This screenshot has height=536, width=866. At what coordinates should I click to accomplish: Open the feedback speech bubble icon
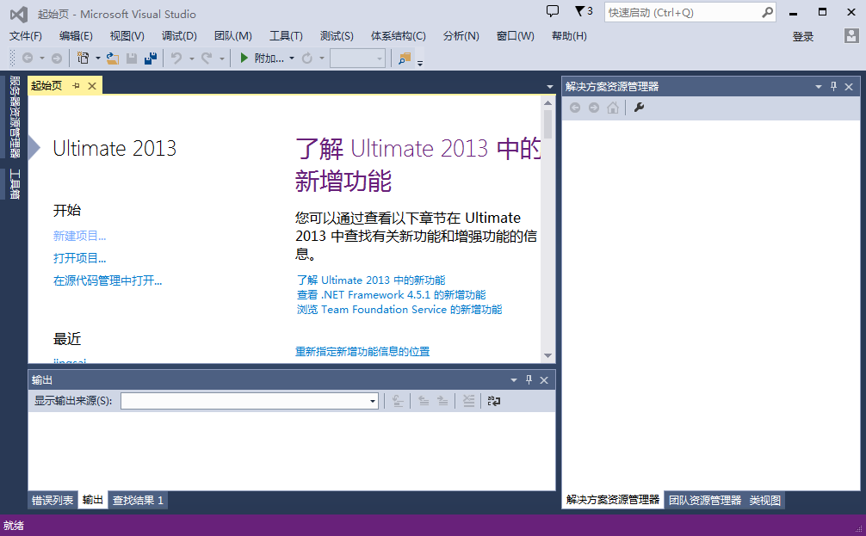click(553, 11)
